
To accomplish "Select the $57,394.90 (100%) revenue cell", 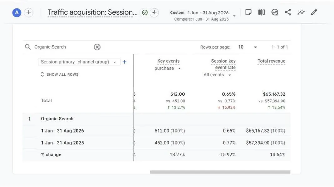I will click(x=266, y=143).
